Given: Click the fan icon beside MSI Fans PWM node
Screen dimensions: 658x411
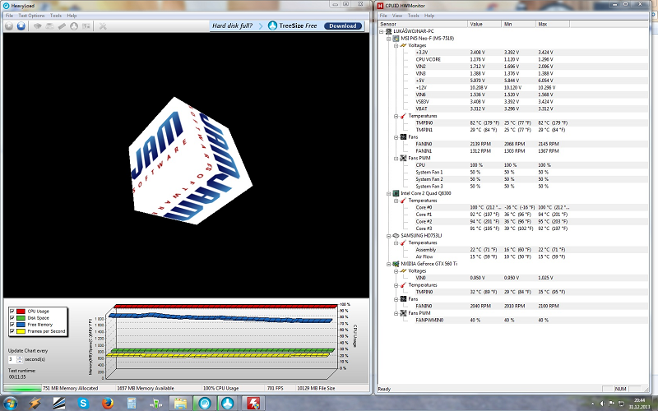Looking at the screenshot, I should pyautogui.click(x=403, y=158).
